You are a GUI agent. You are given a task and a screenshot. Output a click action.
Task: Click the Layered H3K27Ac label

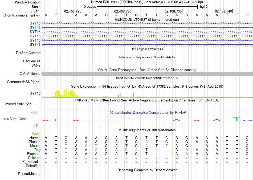[17, 104]
